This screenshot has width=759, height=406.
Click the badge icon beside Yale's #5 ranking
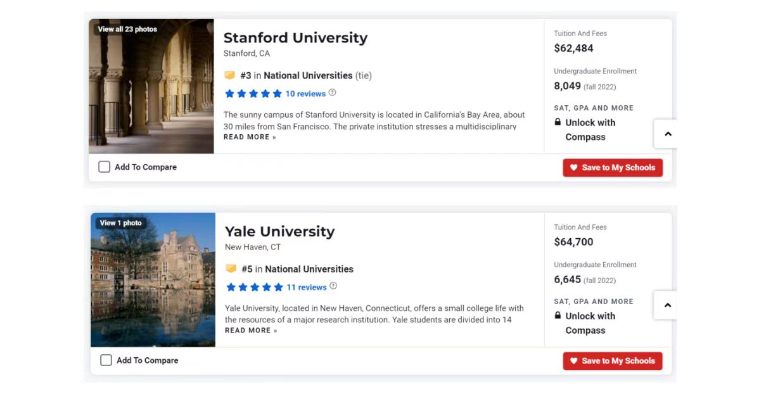[231, 269]
